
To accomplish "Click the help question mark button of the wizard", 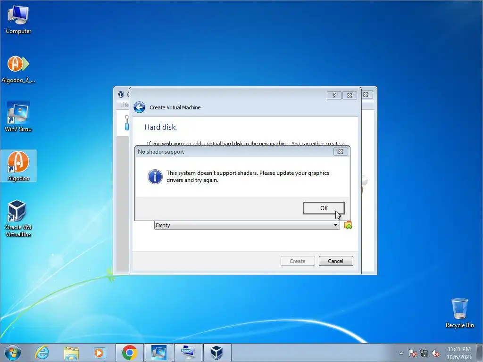I will (x=334, y=95).
